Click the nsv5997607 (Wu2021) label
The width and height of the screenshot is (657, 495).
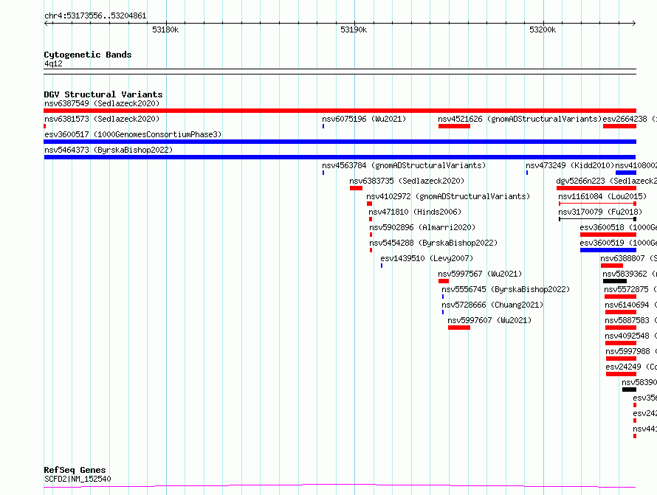click(x=489, y=320)
